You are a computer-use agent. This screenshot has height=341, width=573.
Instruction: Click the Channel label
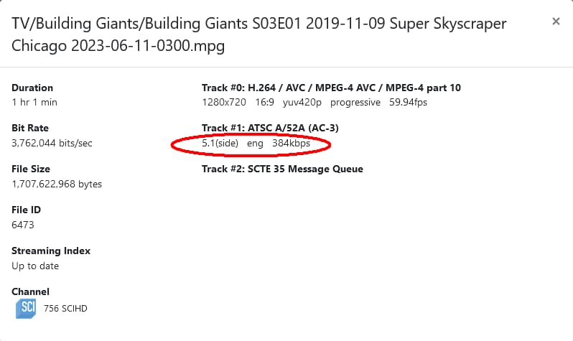(30, 292)
